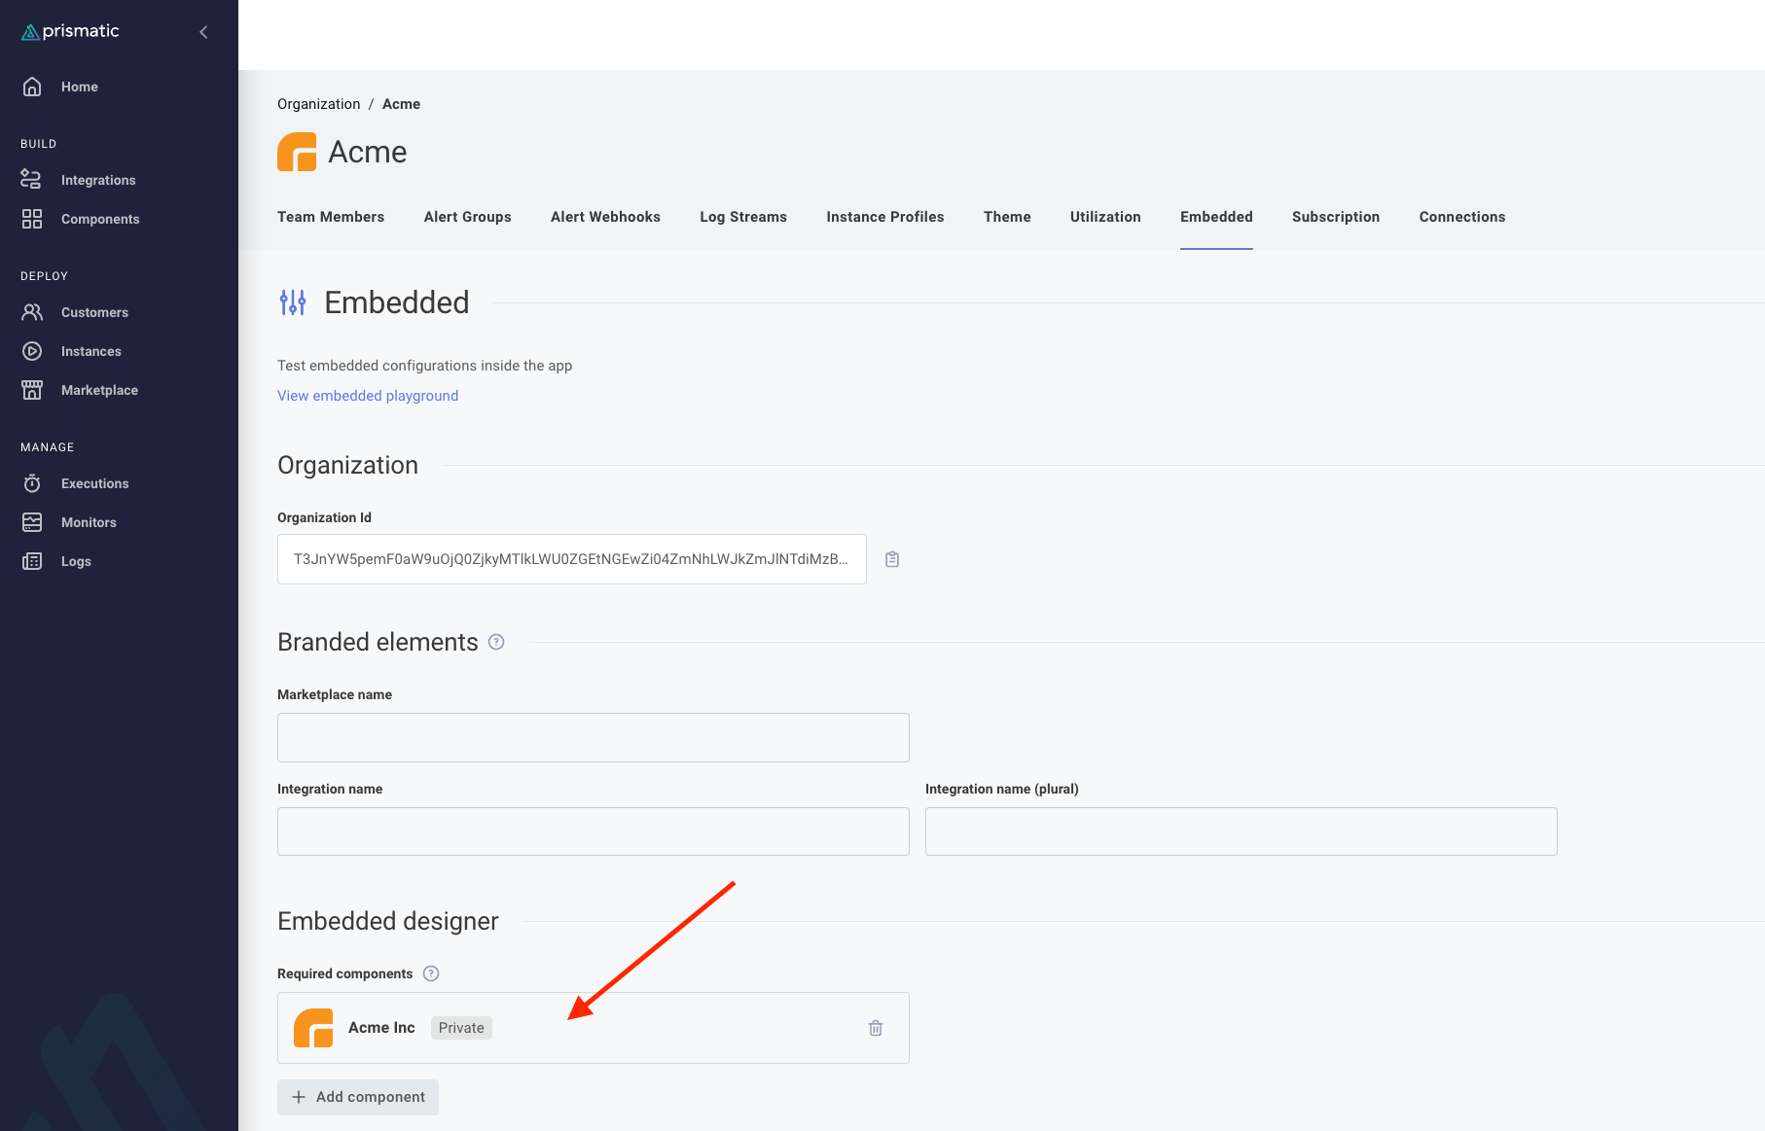Collapse the sidebar with the chevron

pos(202,31)
